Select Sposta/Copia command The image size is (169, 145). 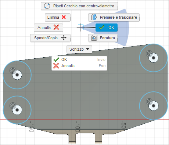pos(50,38)
